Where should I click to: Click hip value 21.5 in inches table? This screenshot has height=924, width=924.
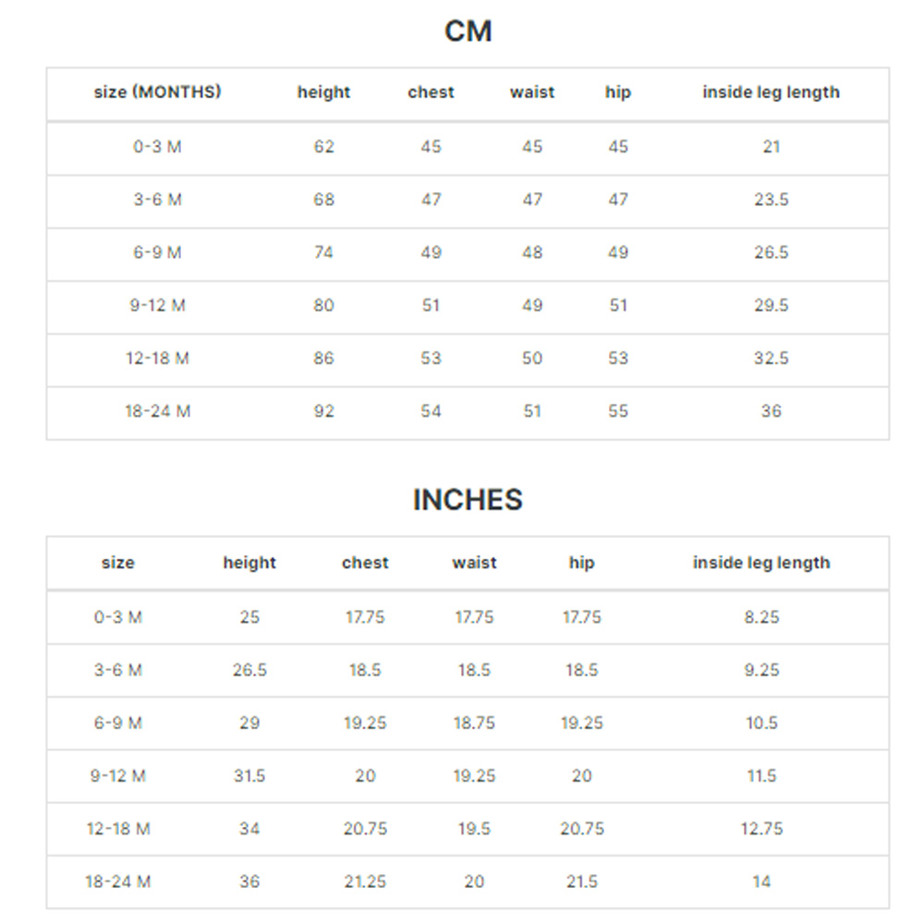pyautogui.click(x=581, y=882)
